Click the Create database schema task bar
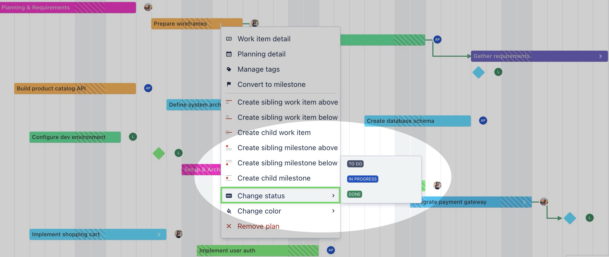Image resolution: width=609 pixels, height=257 pixels. point(417,121)
